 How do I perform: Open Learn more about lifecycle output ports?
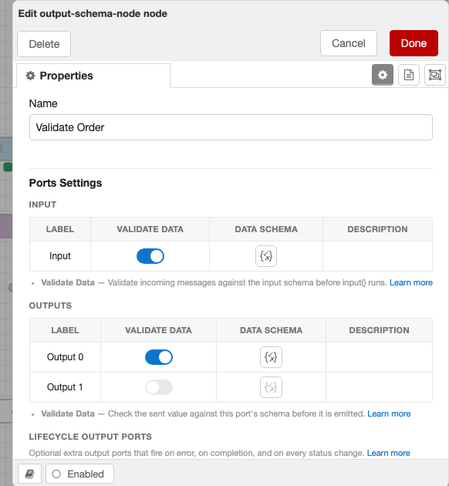coord(388,453)
